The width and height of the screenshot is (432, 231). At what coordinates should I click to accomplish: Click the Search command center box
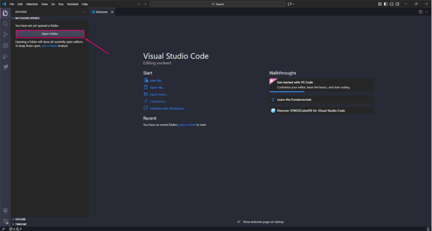tap(217, 4)
